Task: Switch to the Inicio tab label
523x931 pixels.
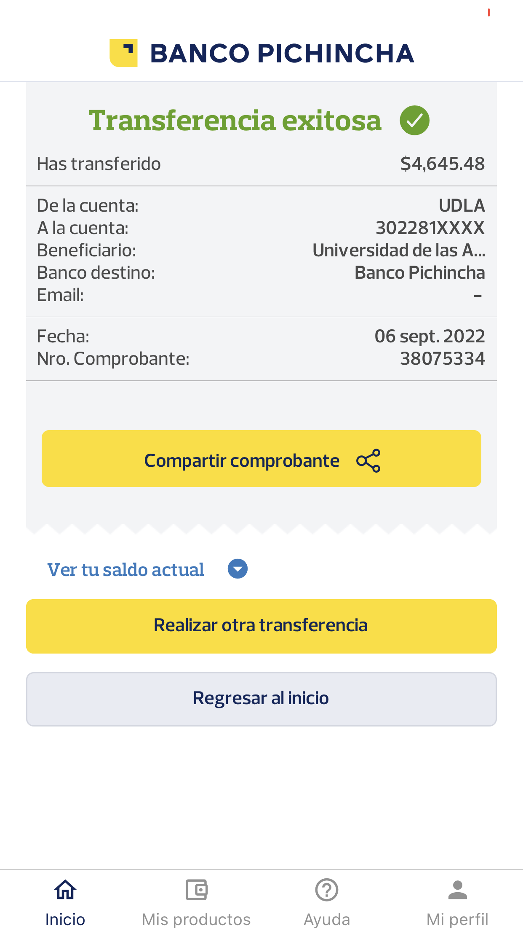Action: coord(65,919)
